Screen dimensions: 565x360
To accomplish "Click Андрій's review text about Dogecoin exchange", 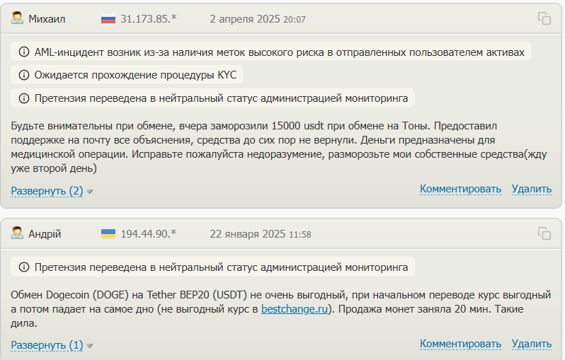I will [x=280, y=309].
